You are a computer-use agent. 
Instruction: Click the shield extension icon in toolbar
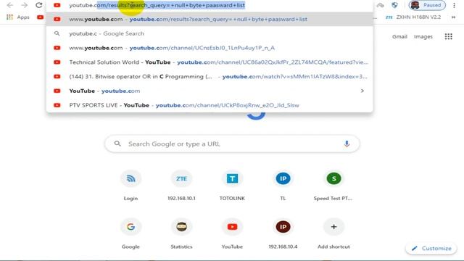click(394, 5)
